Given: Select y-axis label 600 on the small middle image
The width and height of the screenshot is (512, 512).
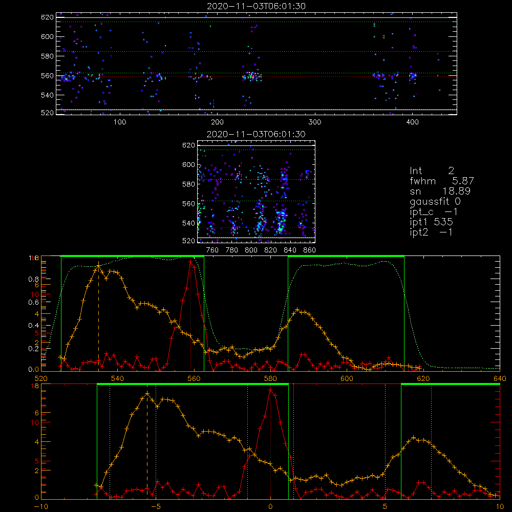Looking at the screenshot, I should [188, 164].
